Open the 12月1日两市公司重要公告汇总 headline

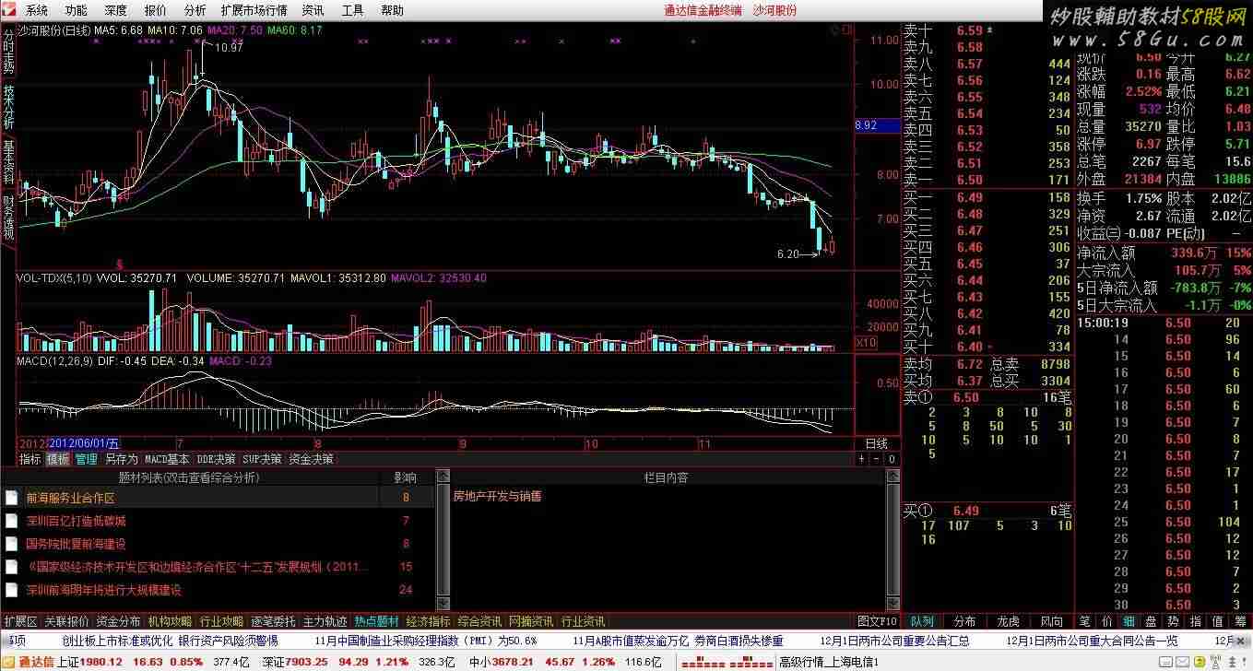[895, 641]
